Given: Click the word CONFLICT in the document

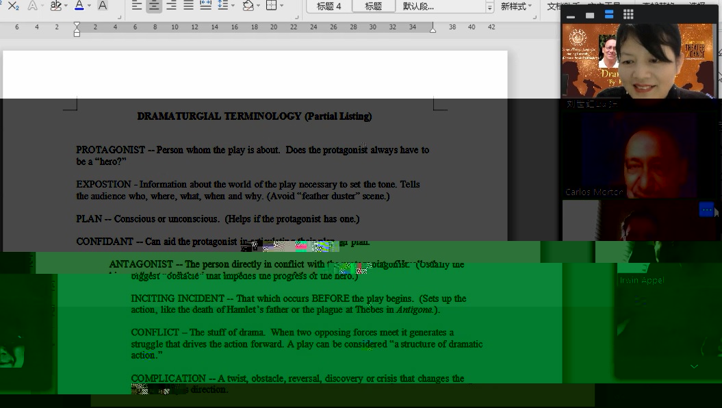Looking at the screenshot, I should (x=155, y=333).
